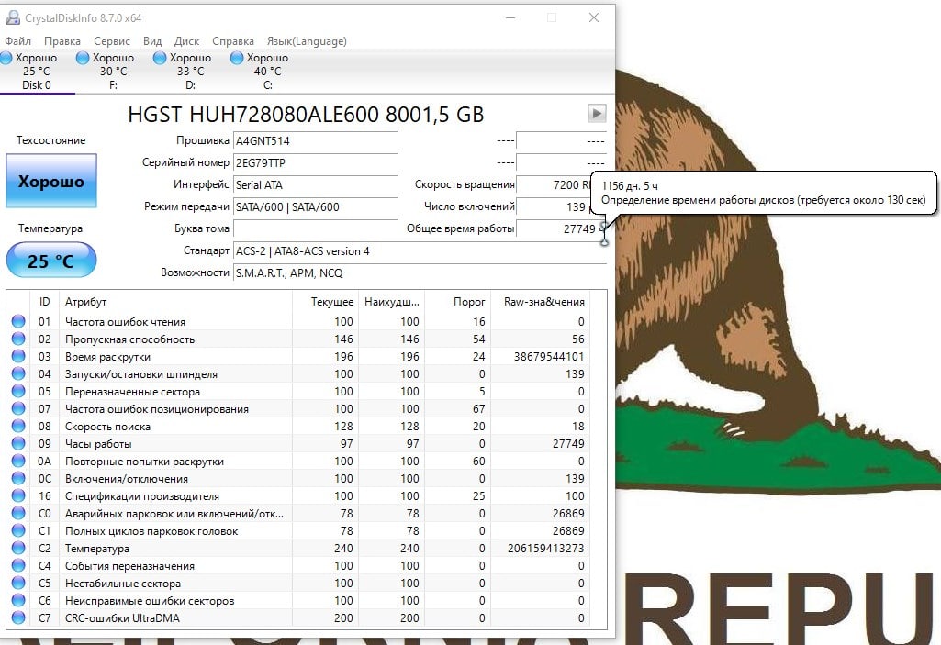The height and width of the screenshot is (645, 941).
Task: Open the Правка menu
Action: click(62, 41)
